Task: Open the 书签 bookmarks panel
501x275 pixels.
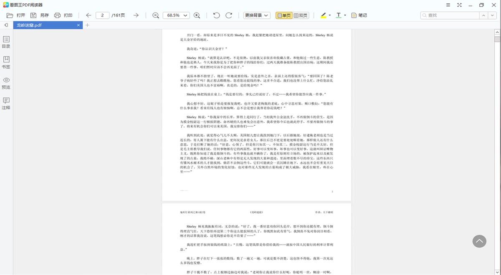Action: click(6, 63)
